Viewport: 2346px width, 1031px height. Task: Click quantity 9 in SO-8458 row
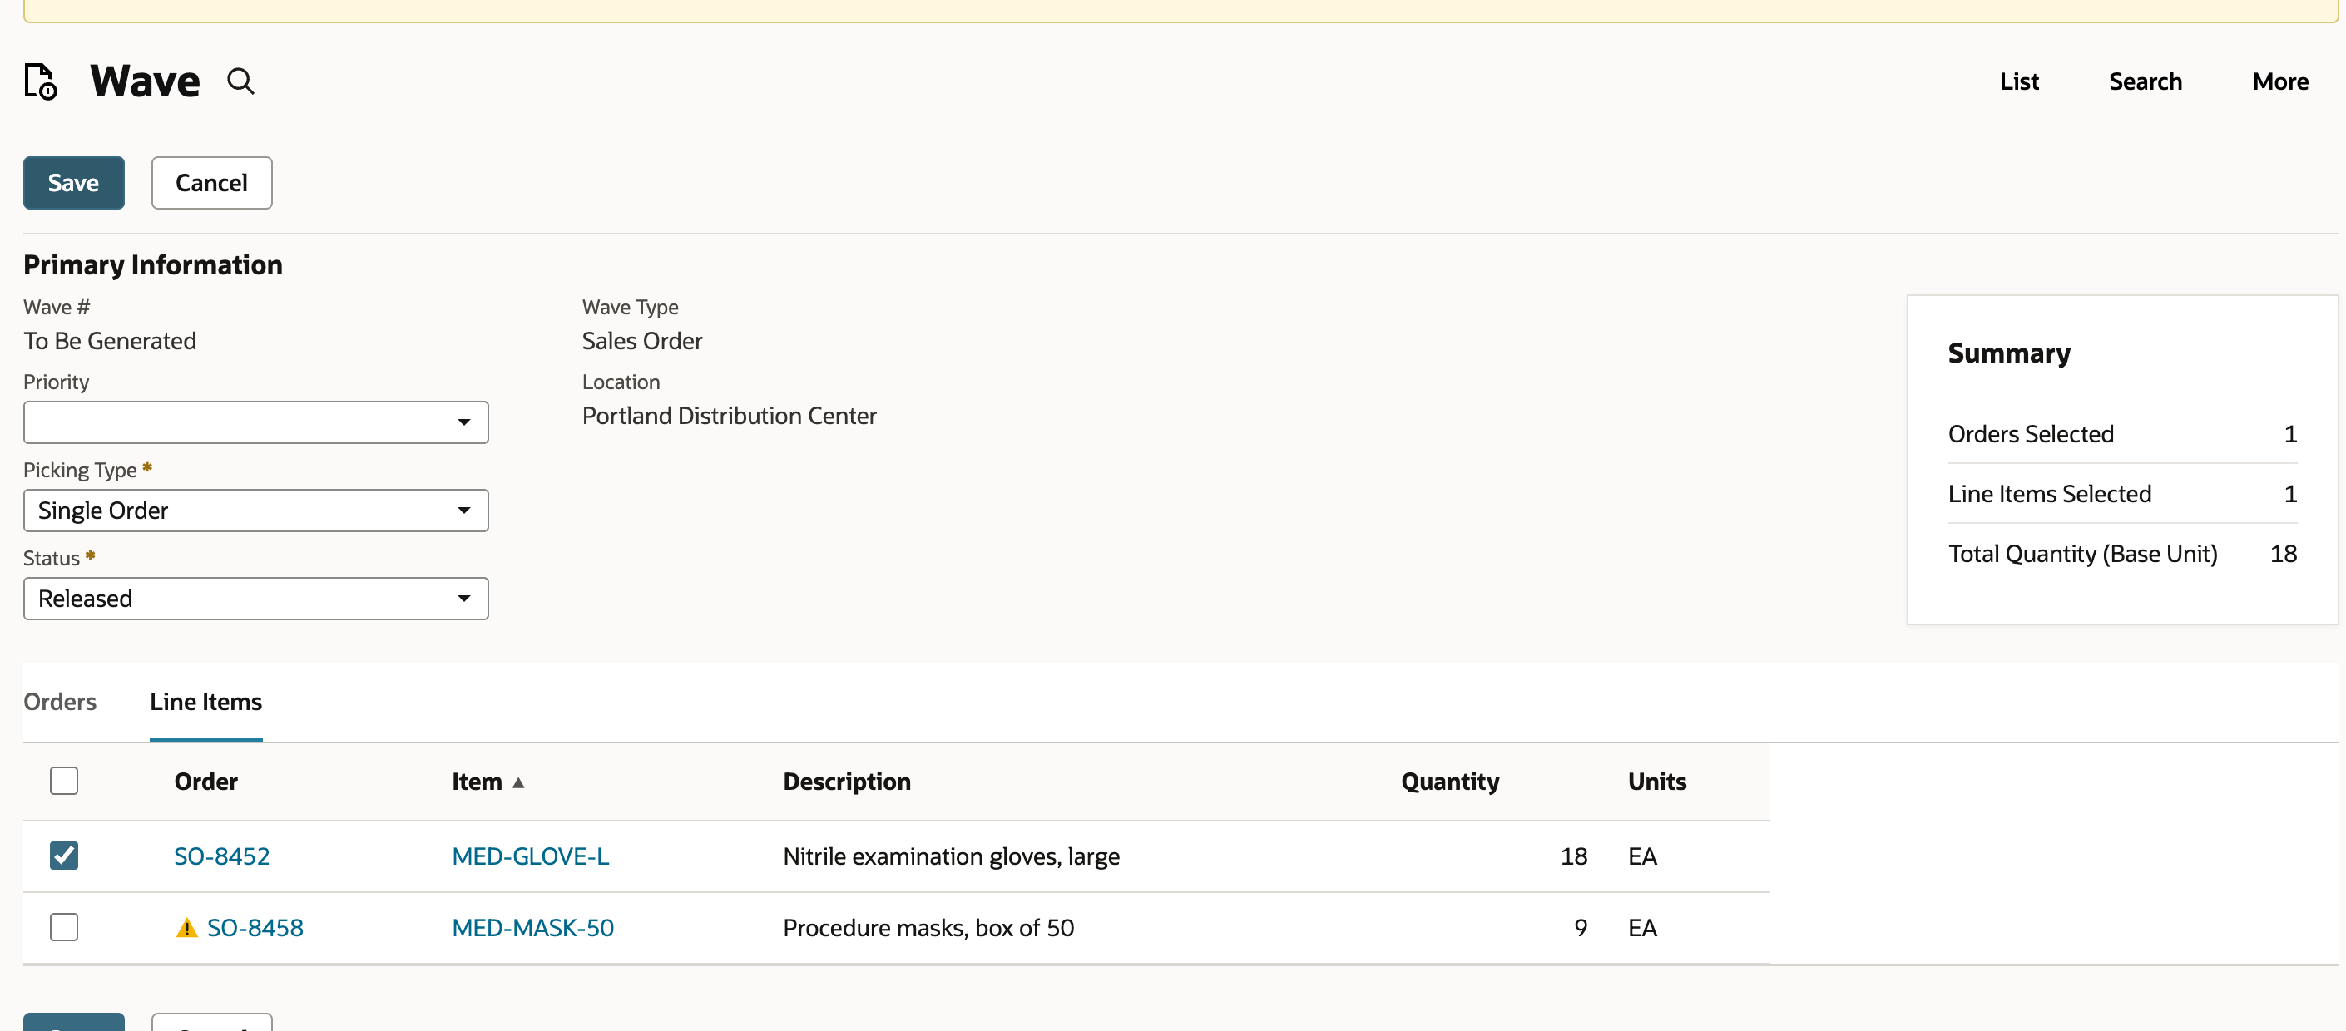pos(1580,927)
